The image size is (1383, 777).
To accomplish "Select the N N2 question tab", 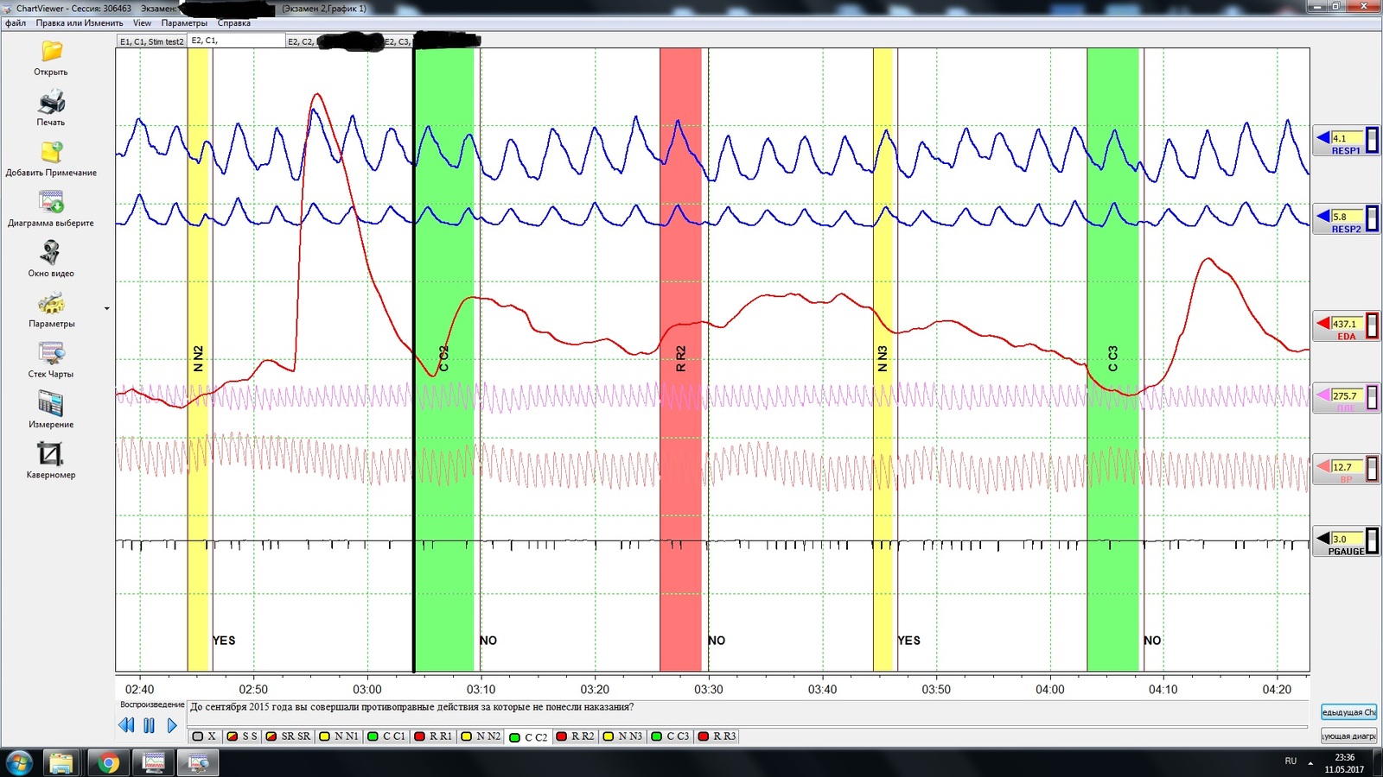I will click(481, 736).
